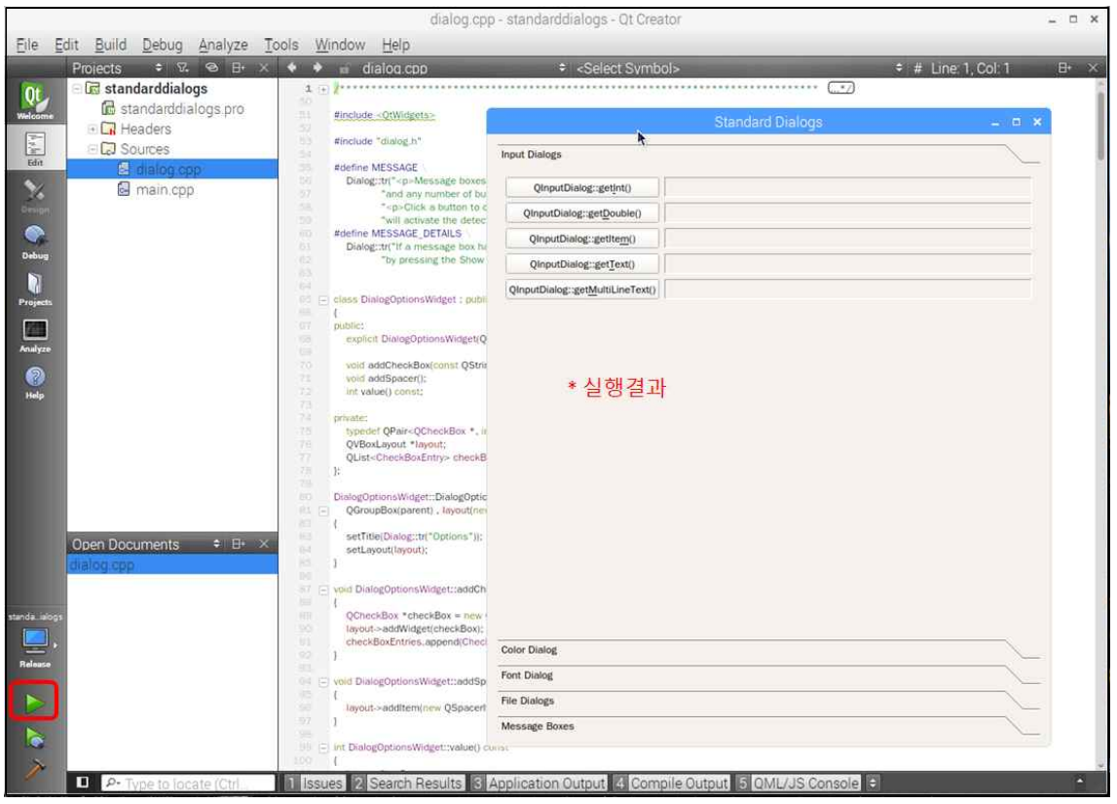Select the Input Dialogs toolbox page
1117x804 pixels.
(x=768, y=154)
